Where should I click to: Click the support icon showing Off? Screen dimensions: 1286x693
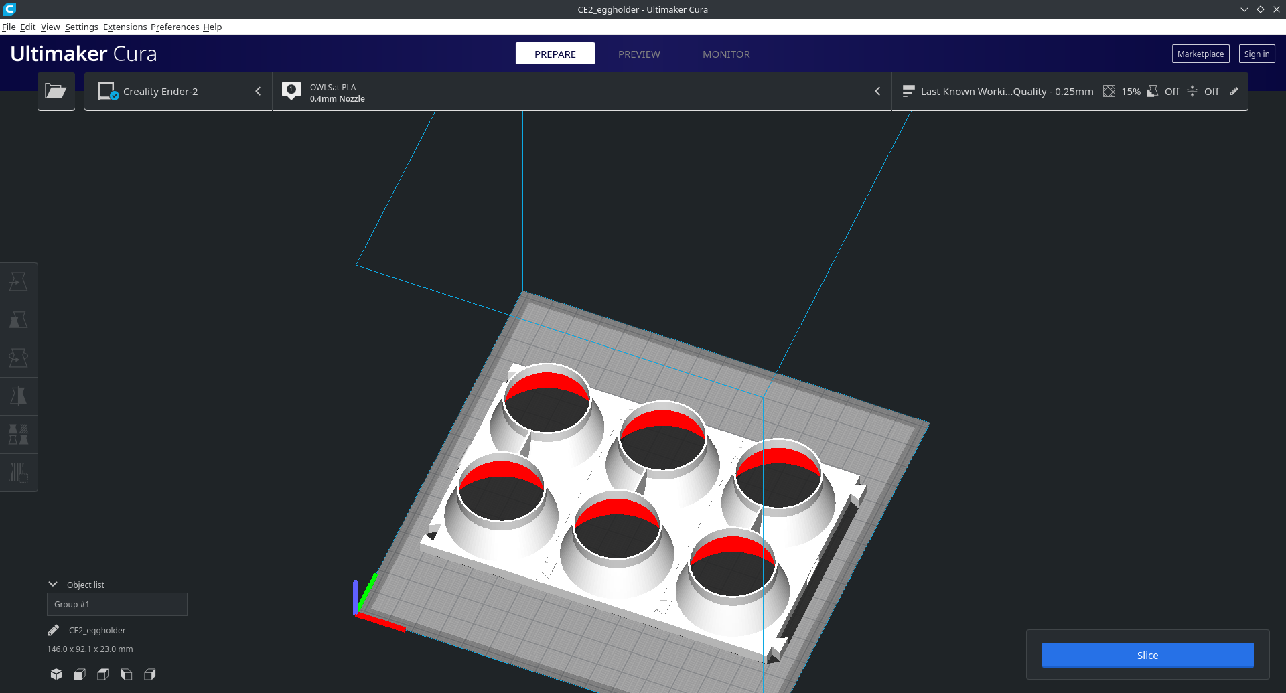[x=1153, y=91]
